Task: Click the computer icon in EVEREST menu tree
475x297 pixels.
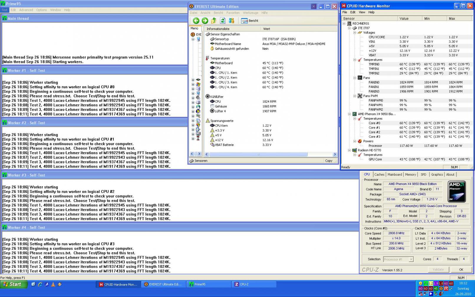Action: (198, 39)
